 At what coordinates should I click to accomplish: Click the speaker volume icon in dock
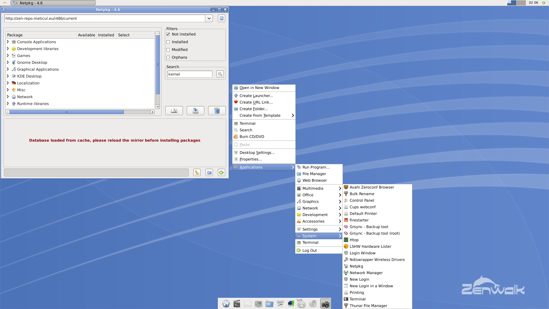pos(313,304)
